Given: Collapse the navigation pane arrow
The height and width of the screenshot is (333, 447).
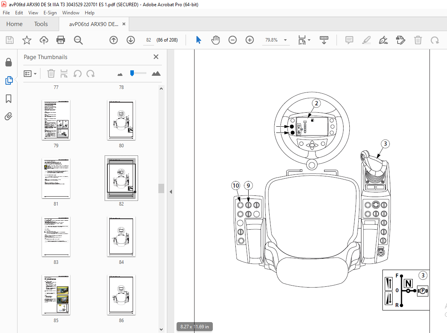Looking at the screenshot, I should (x=171, y=192).
